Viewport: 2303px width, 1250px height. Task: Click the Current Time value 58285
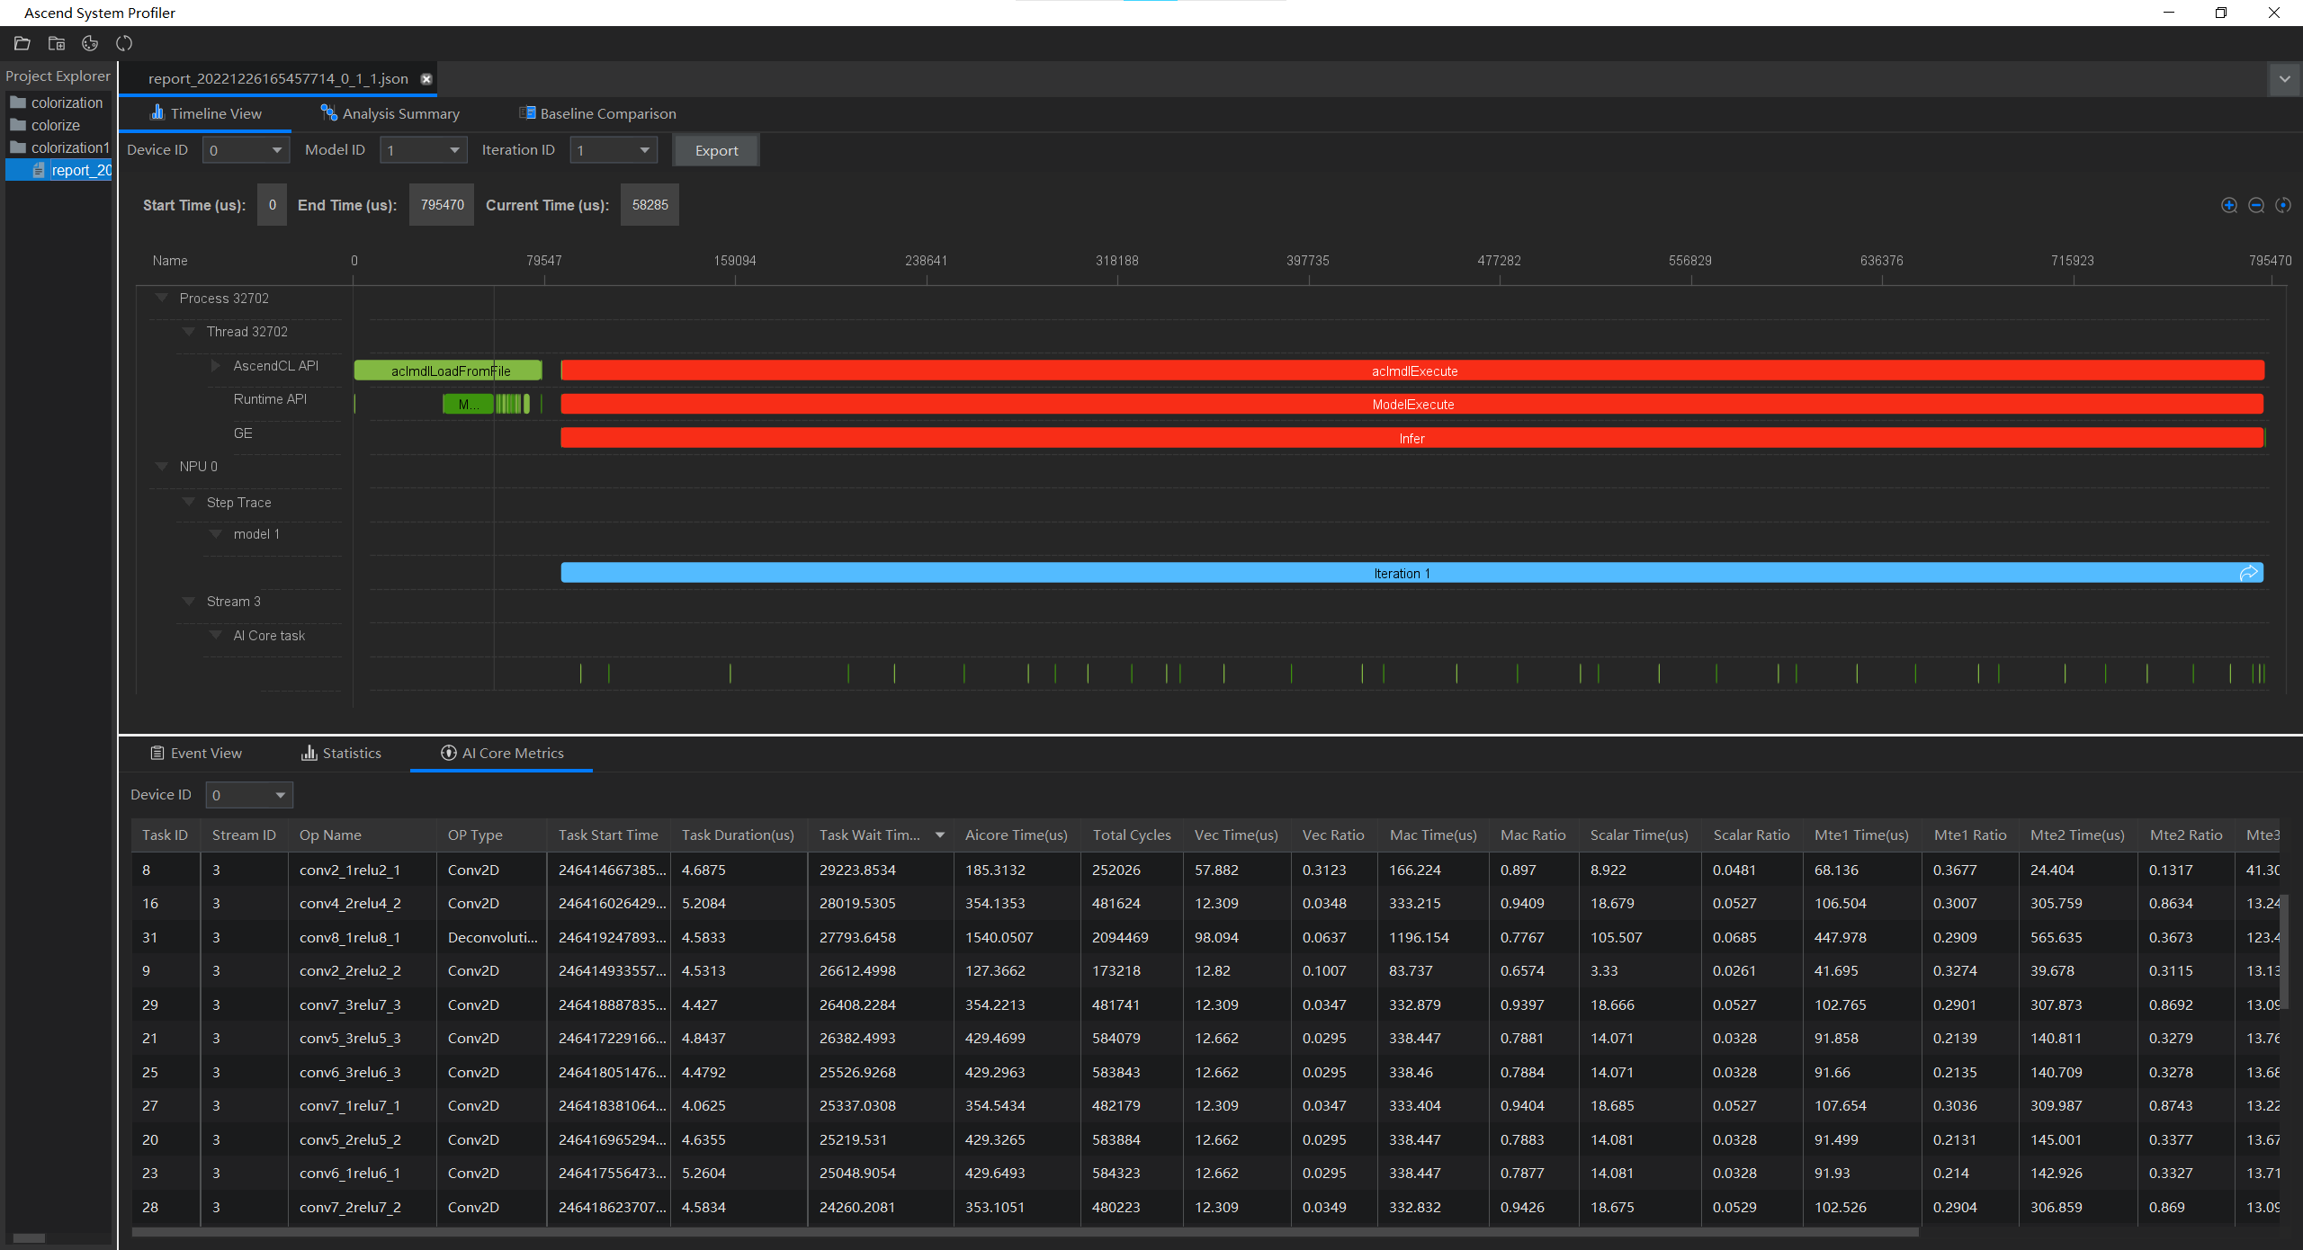pos(650,205)
